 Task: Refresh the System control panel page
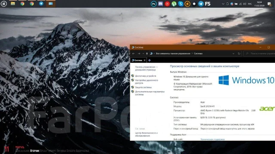239,53
